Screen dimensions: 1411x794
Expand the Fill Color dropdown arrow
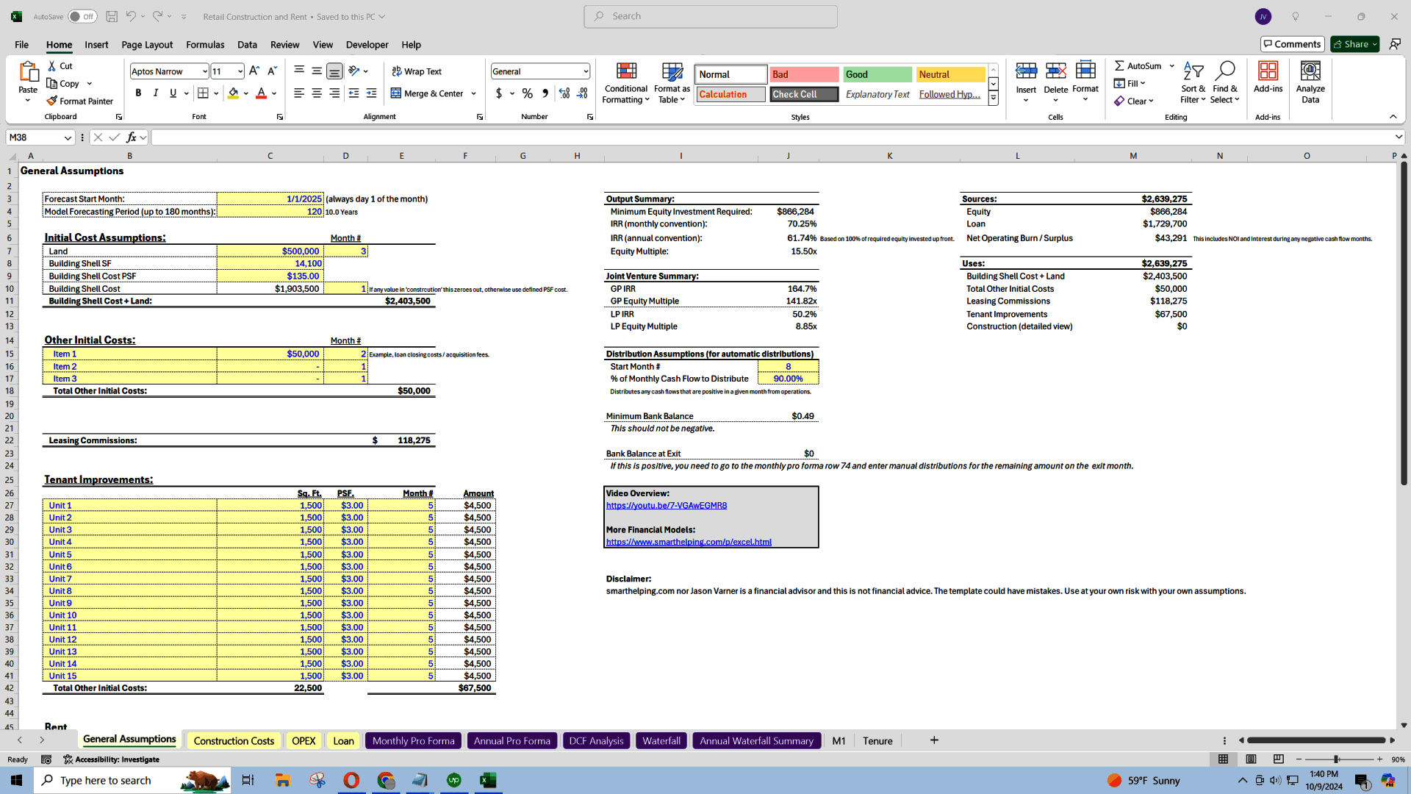[x=245, y=93]
